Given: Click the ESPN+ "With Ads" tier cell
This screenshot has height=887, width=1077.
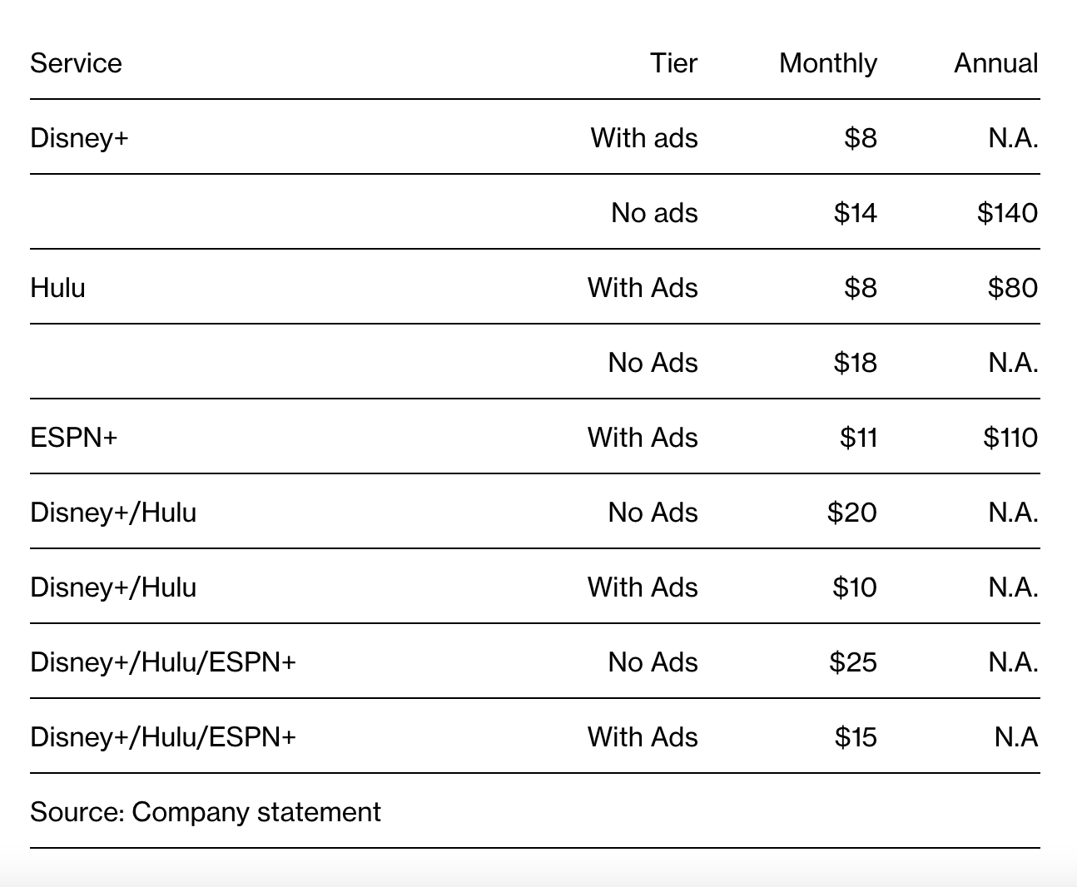Looking at the screenshot, I should coord(642,438).
